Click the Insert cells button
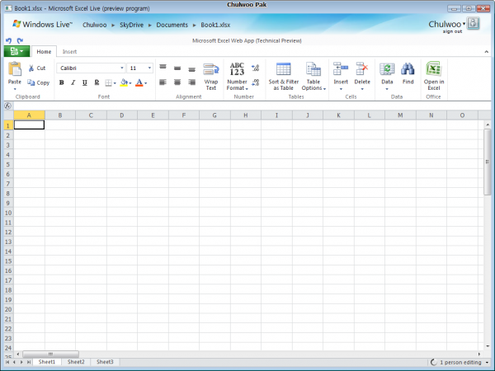495x371 pixels. [341, 77]
